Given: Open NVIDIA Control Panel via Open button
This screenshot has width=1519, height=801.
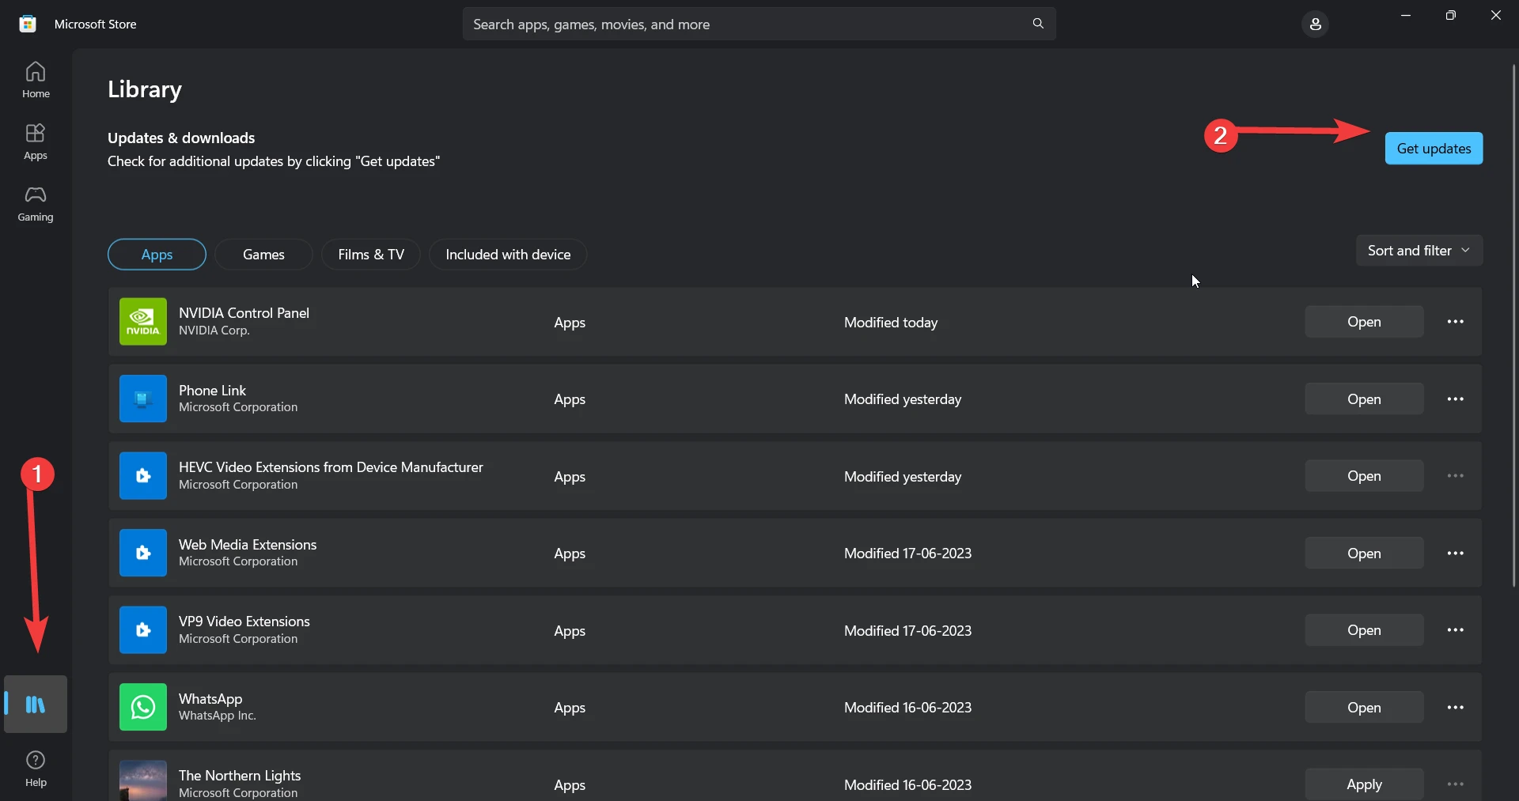Looking at the screenshot, I should pyautogui.click(x=1364, y=322).
